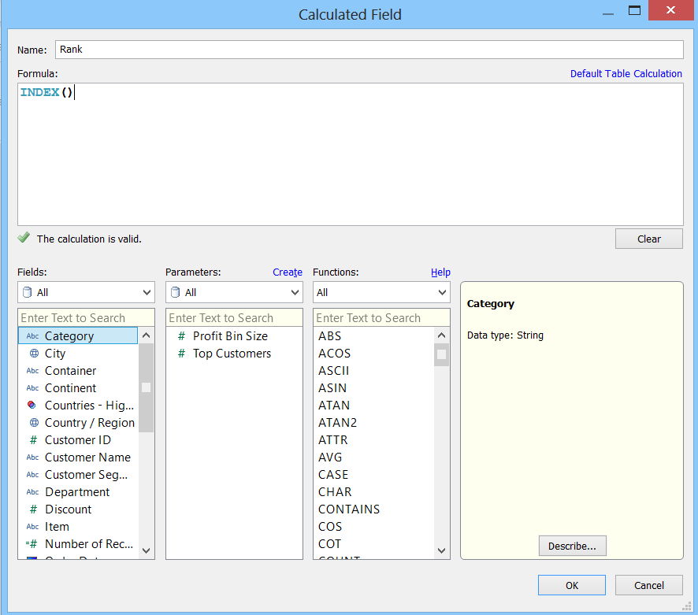Click the globe icon beside Country / Region
Viewport: 698px width, 615px height.
point(33,423)
